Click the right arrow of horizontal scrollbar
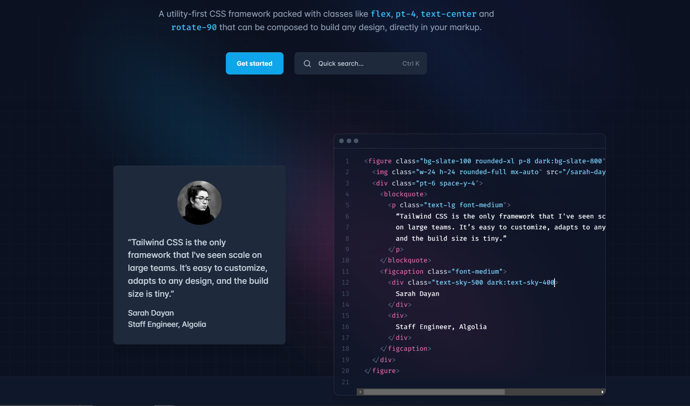This screenshot has height=406, width=690. (x=602, y=392)
